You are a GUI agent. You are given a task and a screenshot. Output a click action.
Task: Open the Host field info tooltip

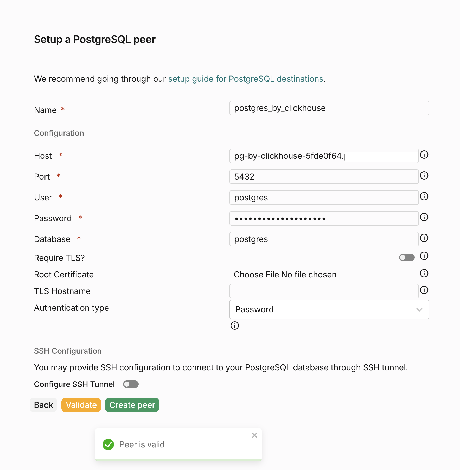pos(424,155)
